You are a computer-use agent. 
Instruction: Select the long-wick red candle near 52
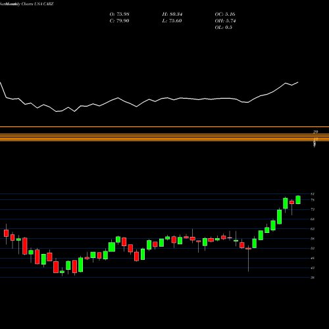[x=248, y=249]
